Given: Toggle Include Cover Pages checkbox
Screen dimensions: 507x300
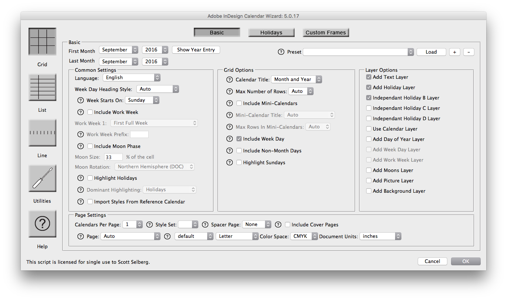Looking at the screenshot, I should [288, 225].
